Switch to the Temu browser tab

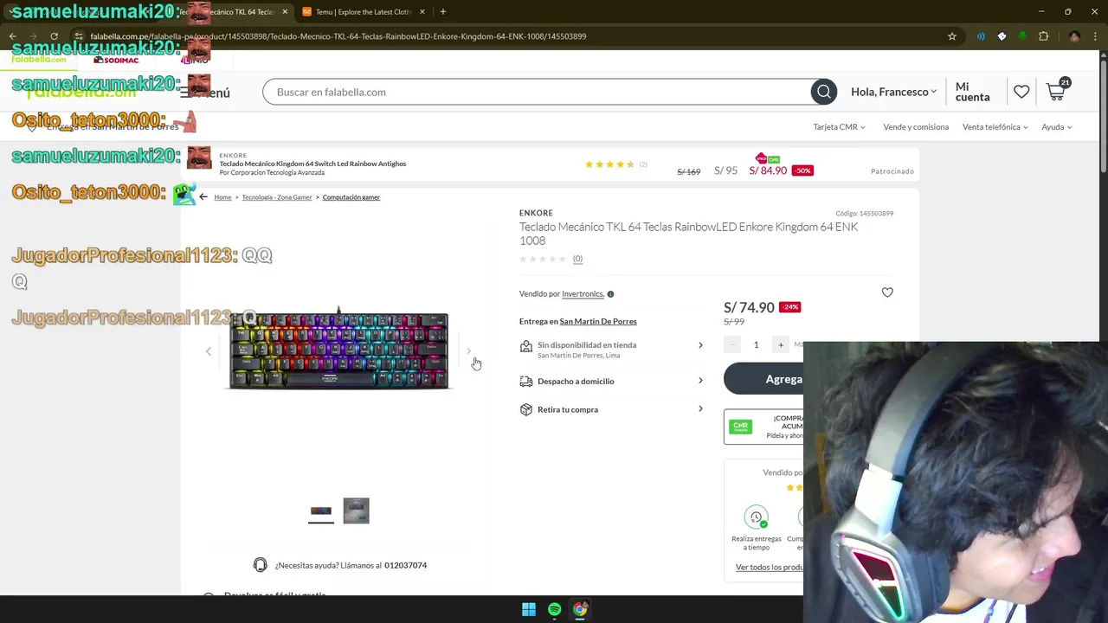(x=363, y=12)
